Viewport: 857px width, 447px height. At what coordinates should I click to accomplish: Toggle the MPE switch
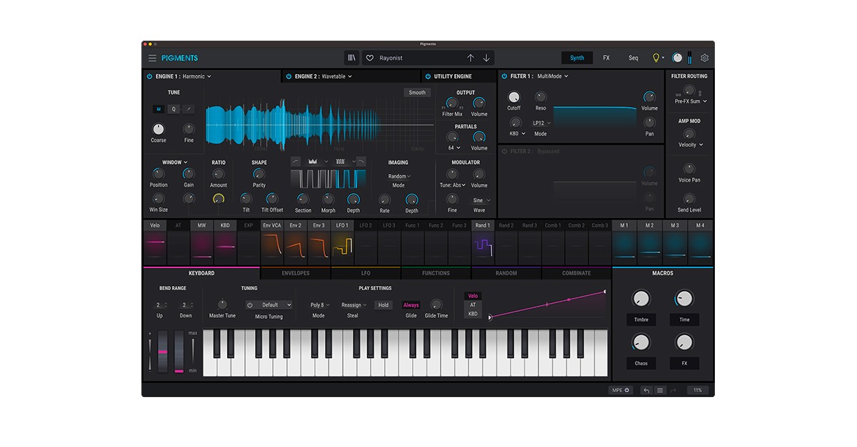click(x=620, y=390)
